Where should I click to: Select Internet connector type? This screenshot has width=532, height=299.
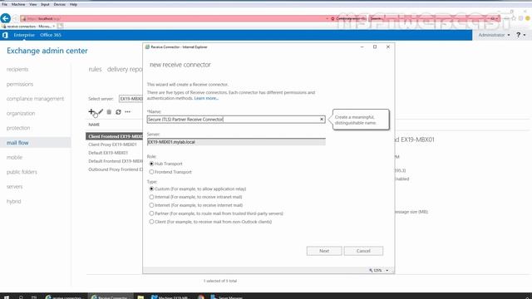(151, 205)
